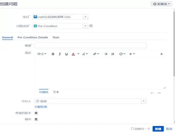Insert bulleted list

[106, 54]
